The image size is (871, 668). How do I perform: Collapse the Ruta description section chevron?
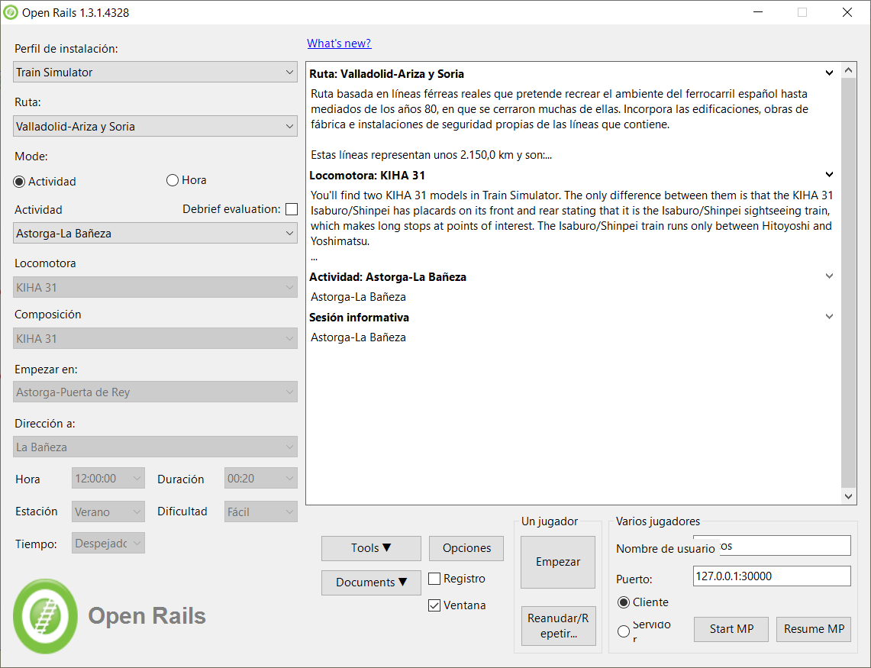[829, 73]
